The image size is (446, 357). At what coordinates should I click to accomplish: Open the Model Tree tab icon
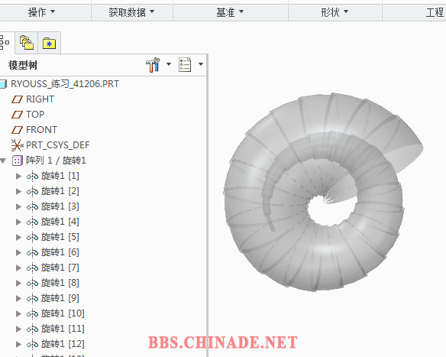pos(4,43)
